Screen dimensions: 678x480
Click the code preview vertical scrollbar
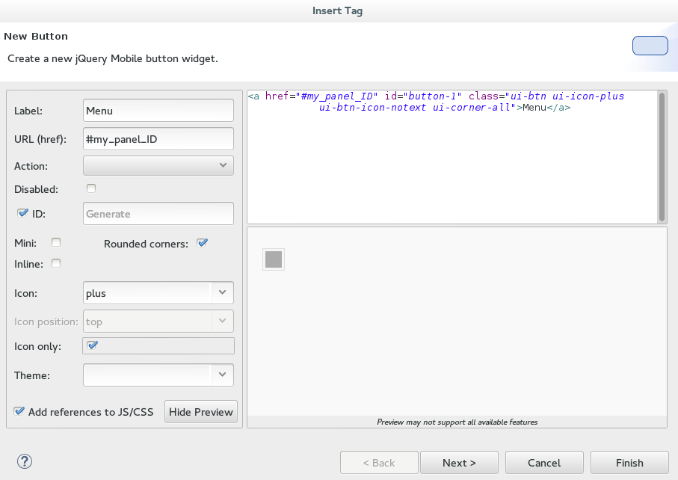point(662,157)
